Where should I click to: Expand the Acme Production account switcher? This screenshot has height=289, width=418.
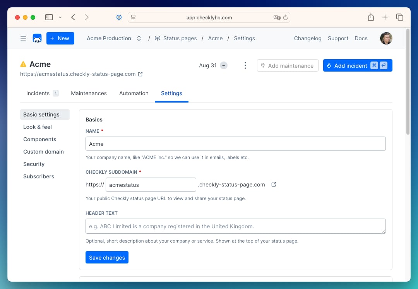(x=114, y=38)
